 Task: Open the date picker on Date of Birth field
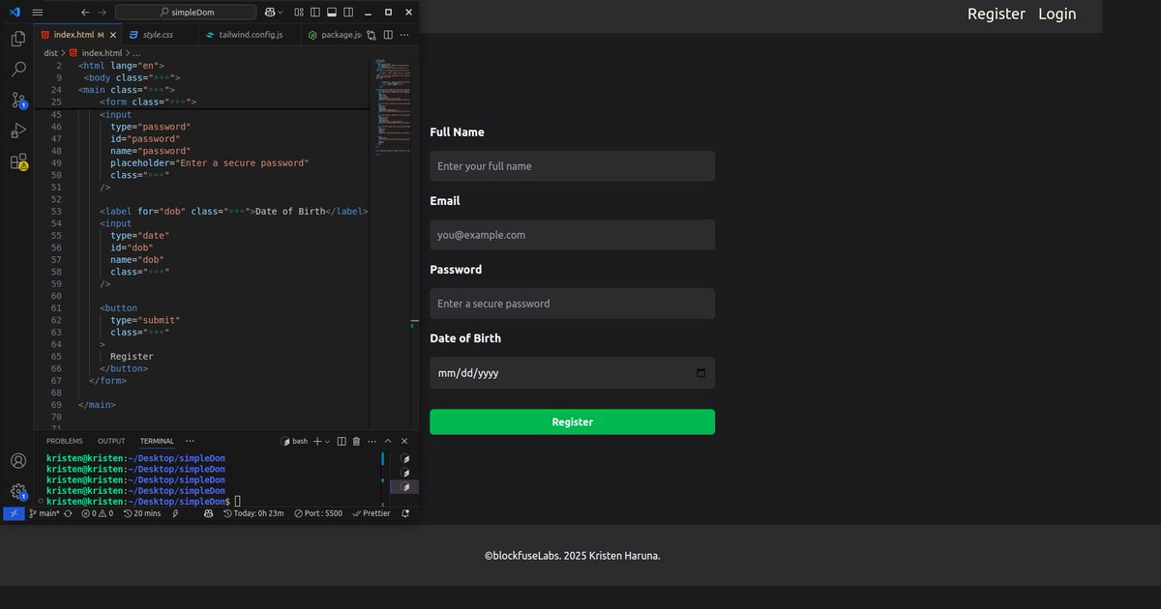pos(700,372)
